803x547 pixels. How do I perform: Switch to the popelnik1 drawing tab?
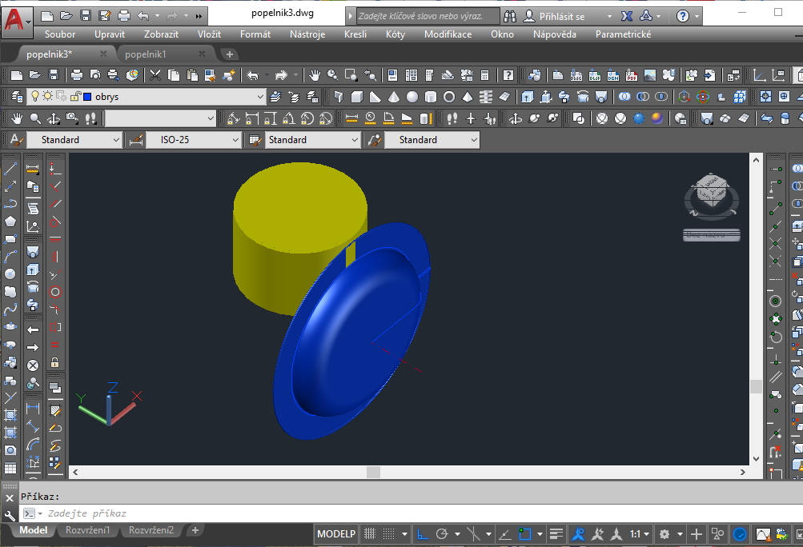[x=146, y=54]
